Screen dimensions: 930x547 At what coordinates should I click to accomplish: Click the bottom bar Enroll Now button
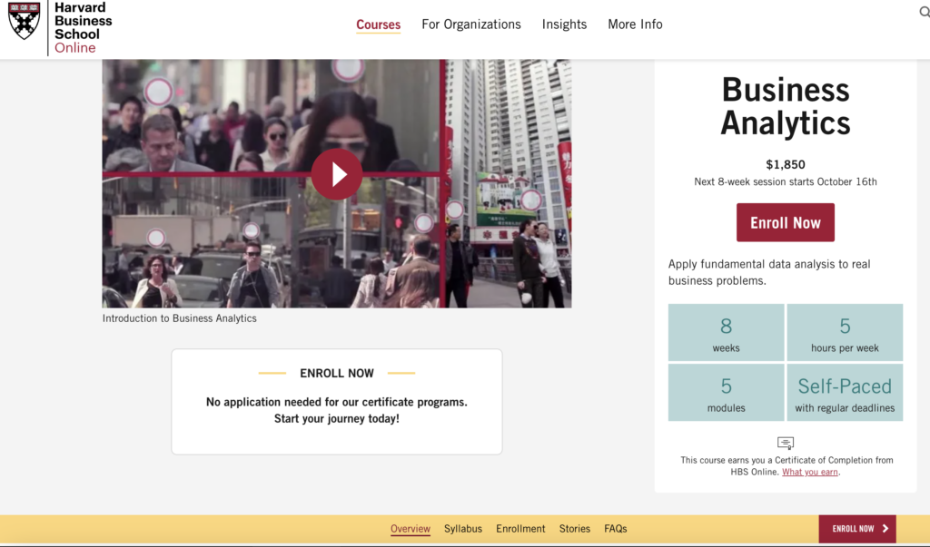pos(856,528)
